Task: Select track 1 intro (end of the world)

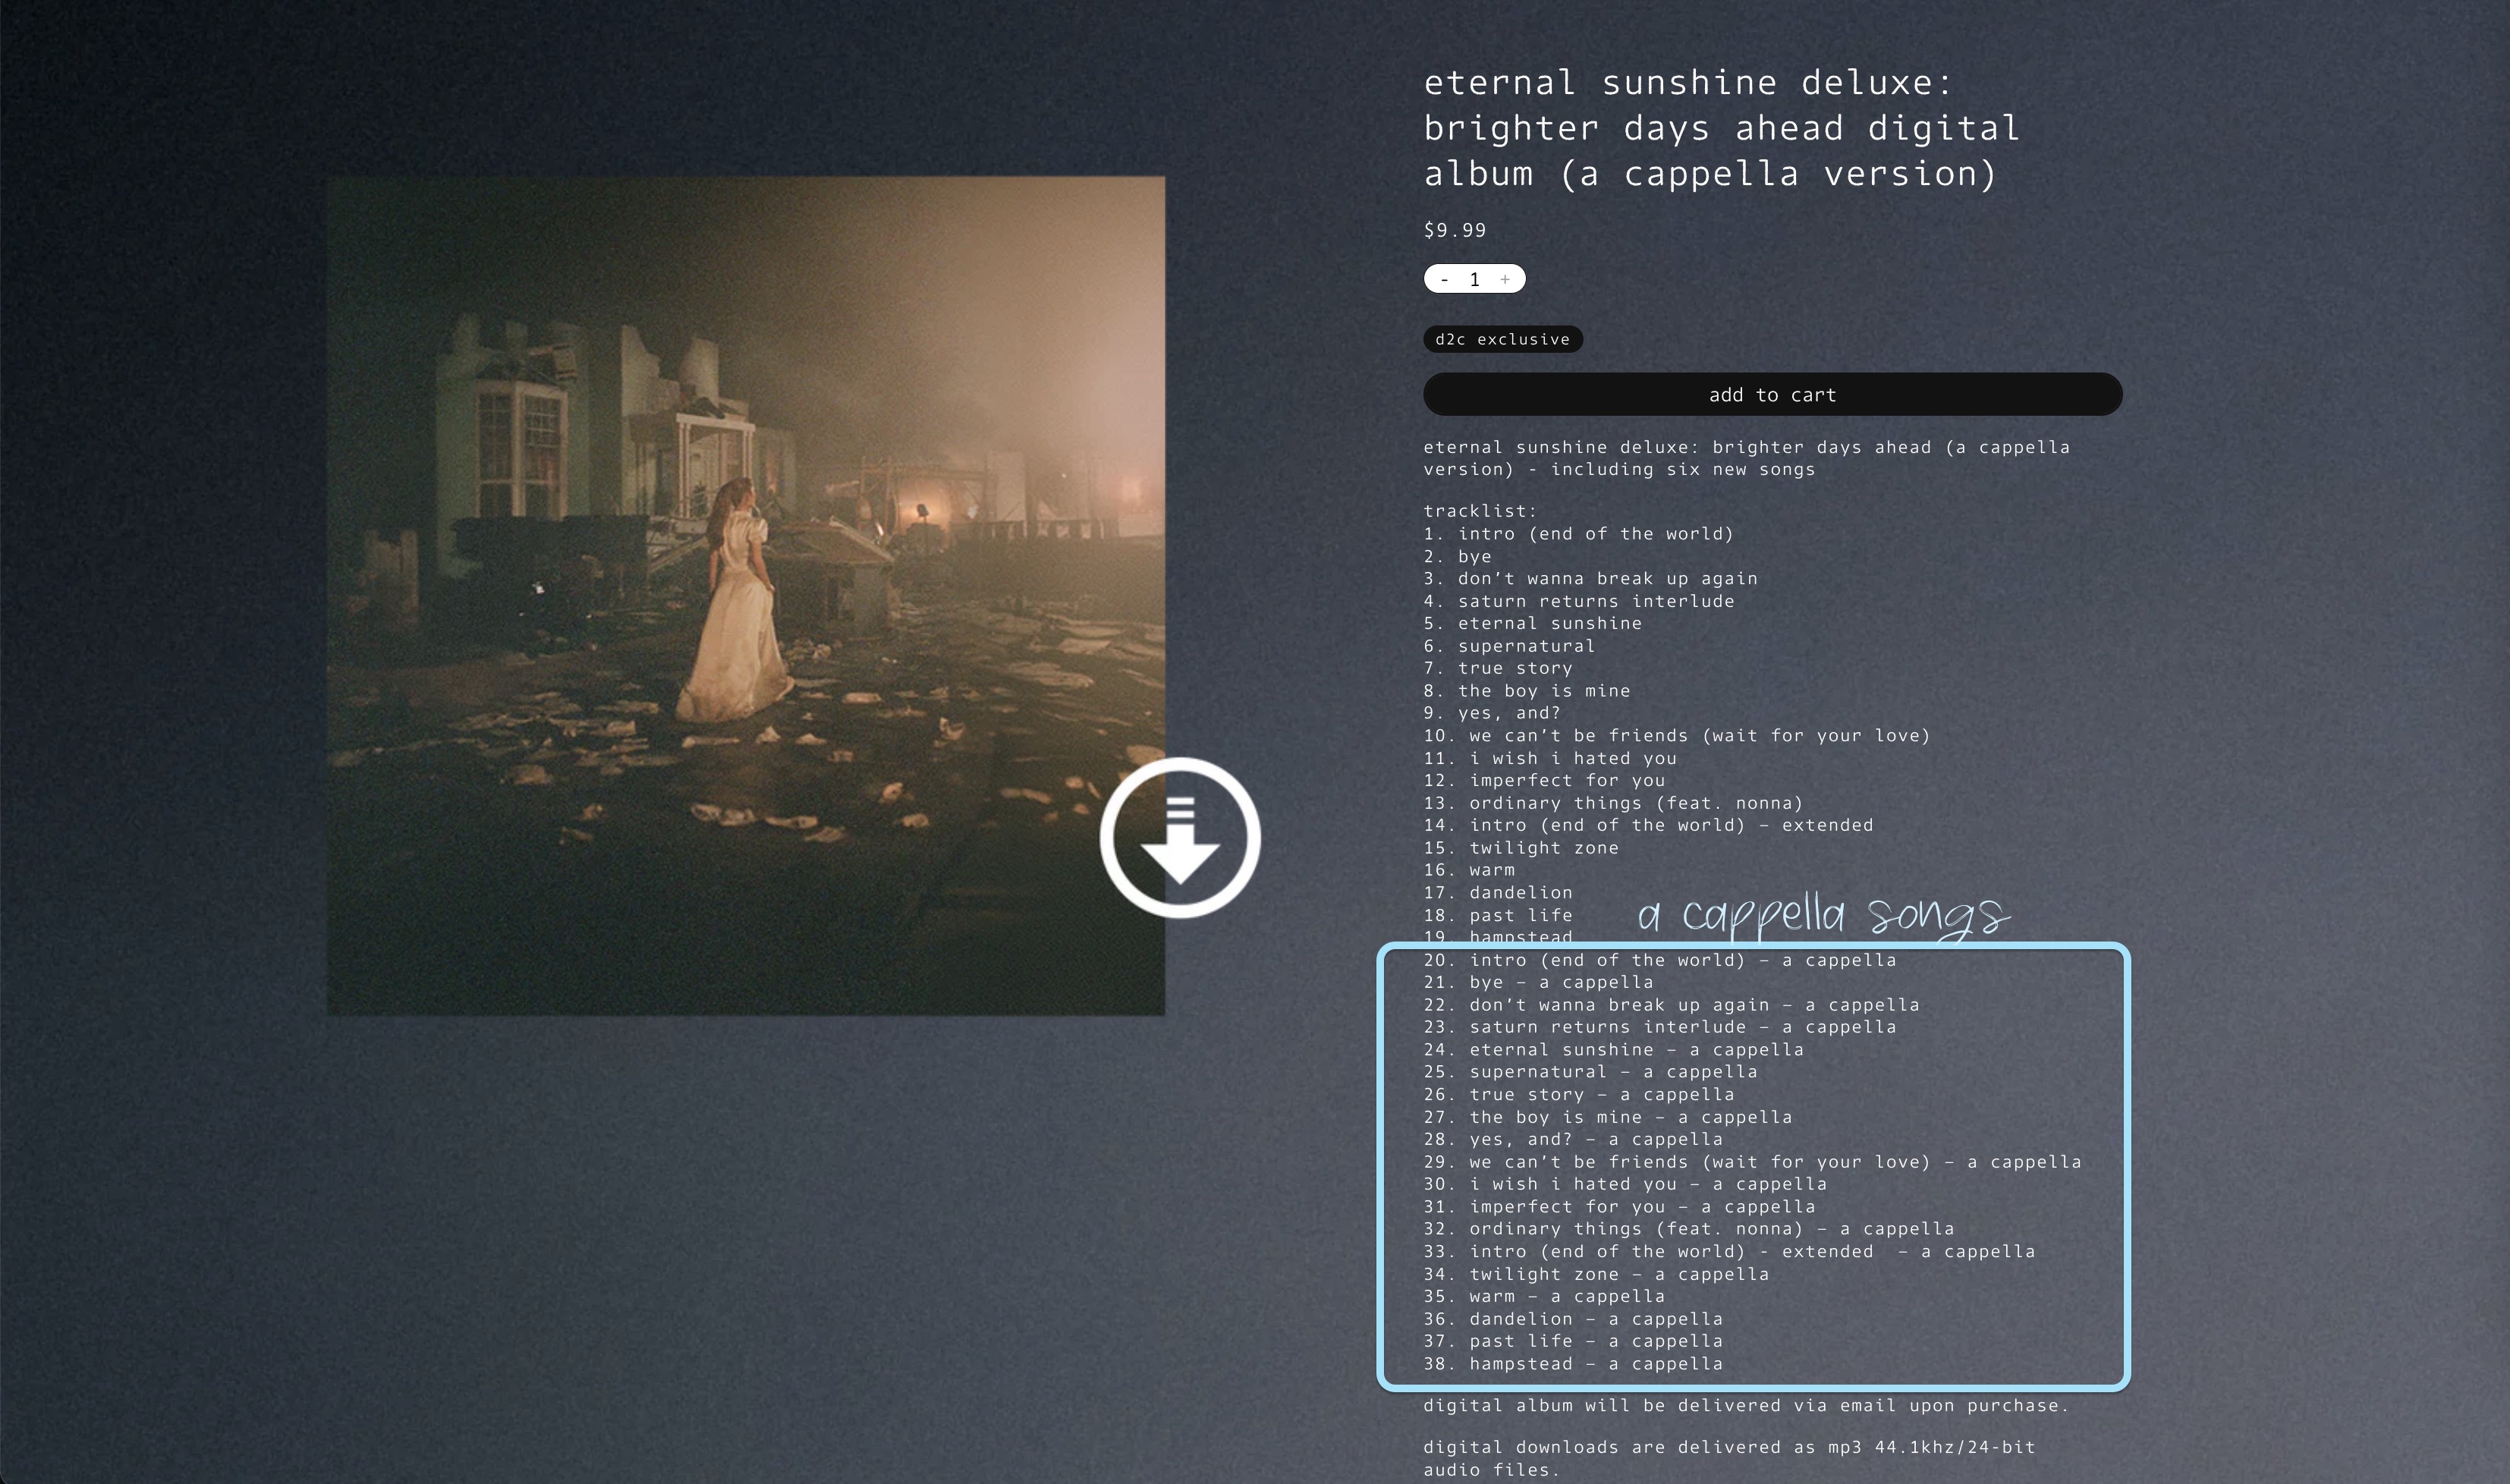Action: tap(1578, 534)
